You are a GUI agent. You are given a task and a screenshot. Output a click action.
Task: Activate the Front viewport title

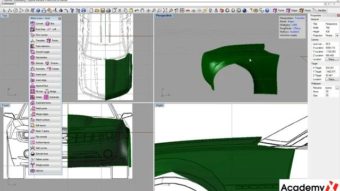(x=5, y=106)
